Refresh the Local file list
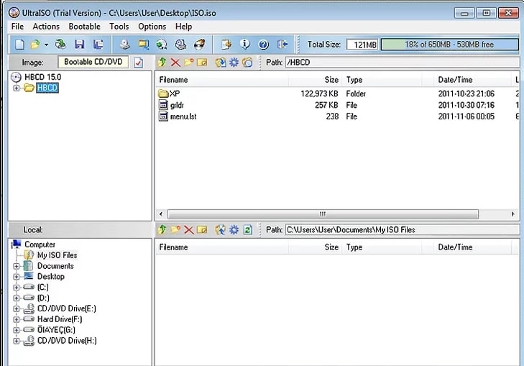 248,230
